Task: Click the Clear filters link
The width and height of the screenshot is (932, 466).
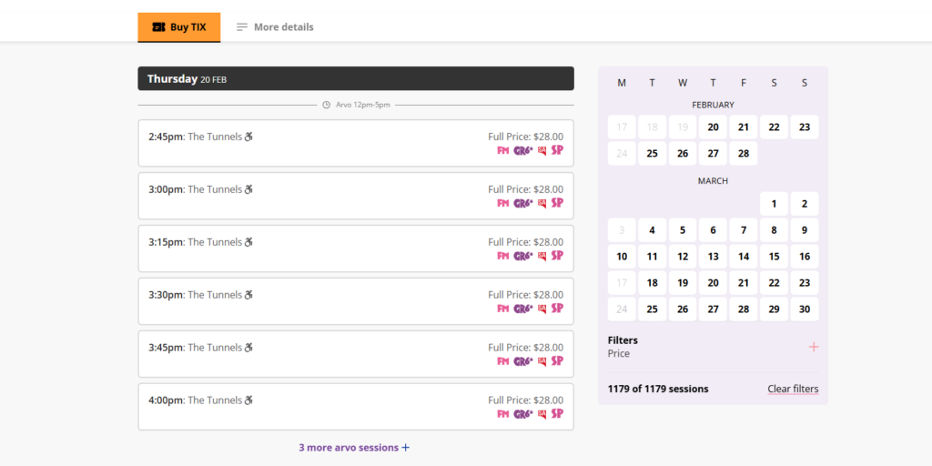Action: click(x=793, y=389)
